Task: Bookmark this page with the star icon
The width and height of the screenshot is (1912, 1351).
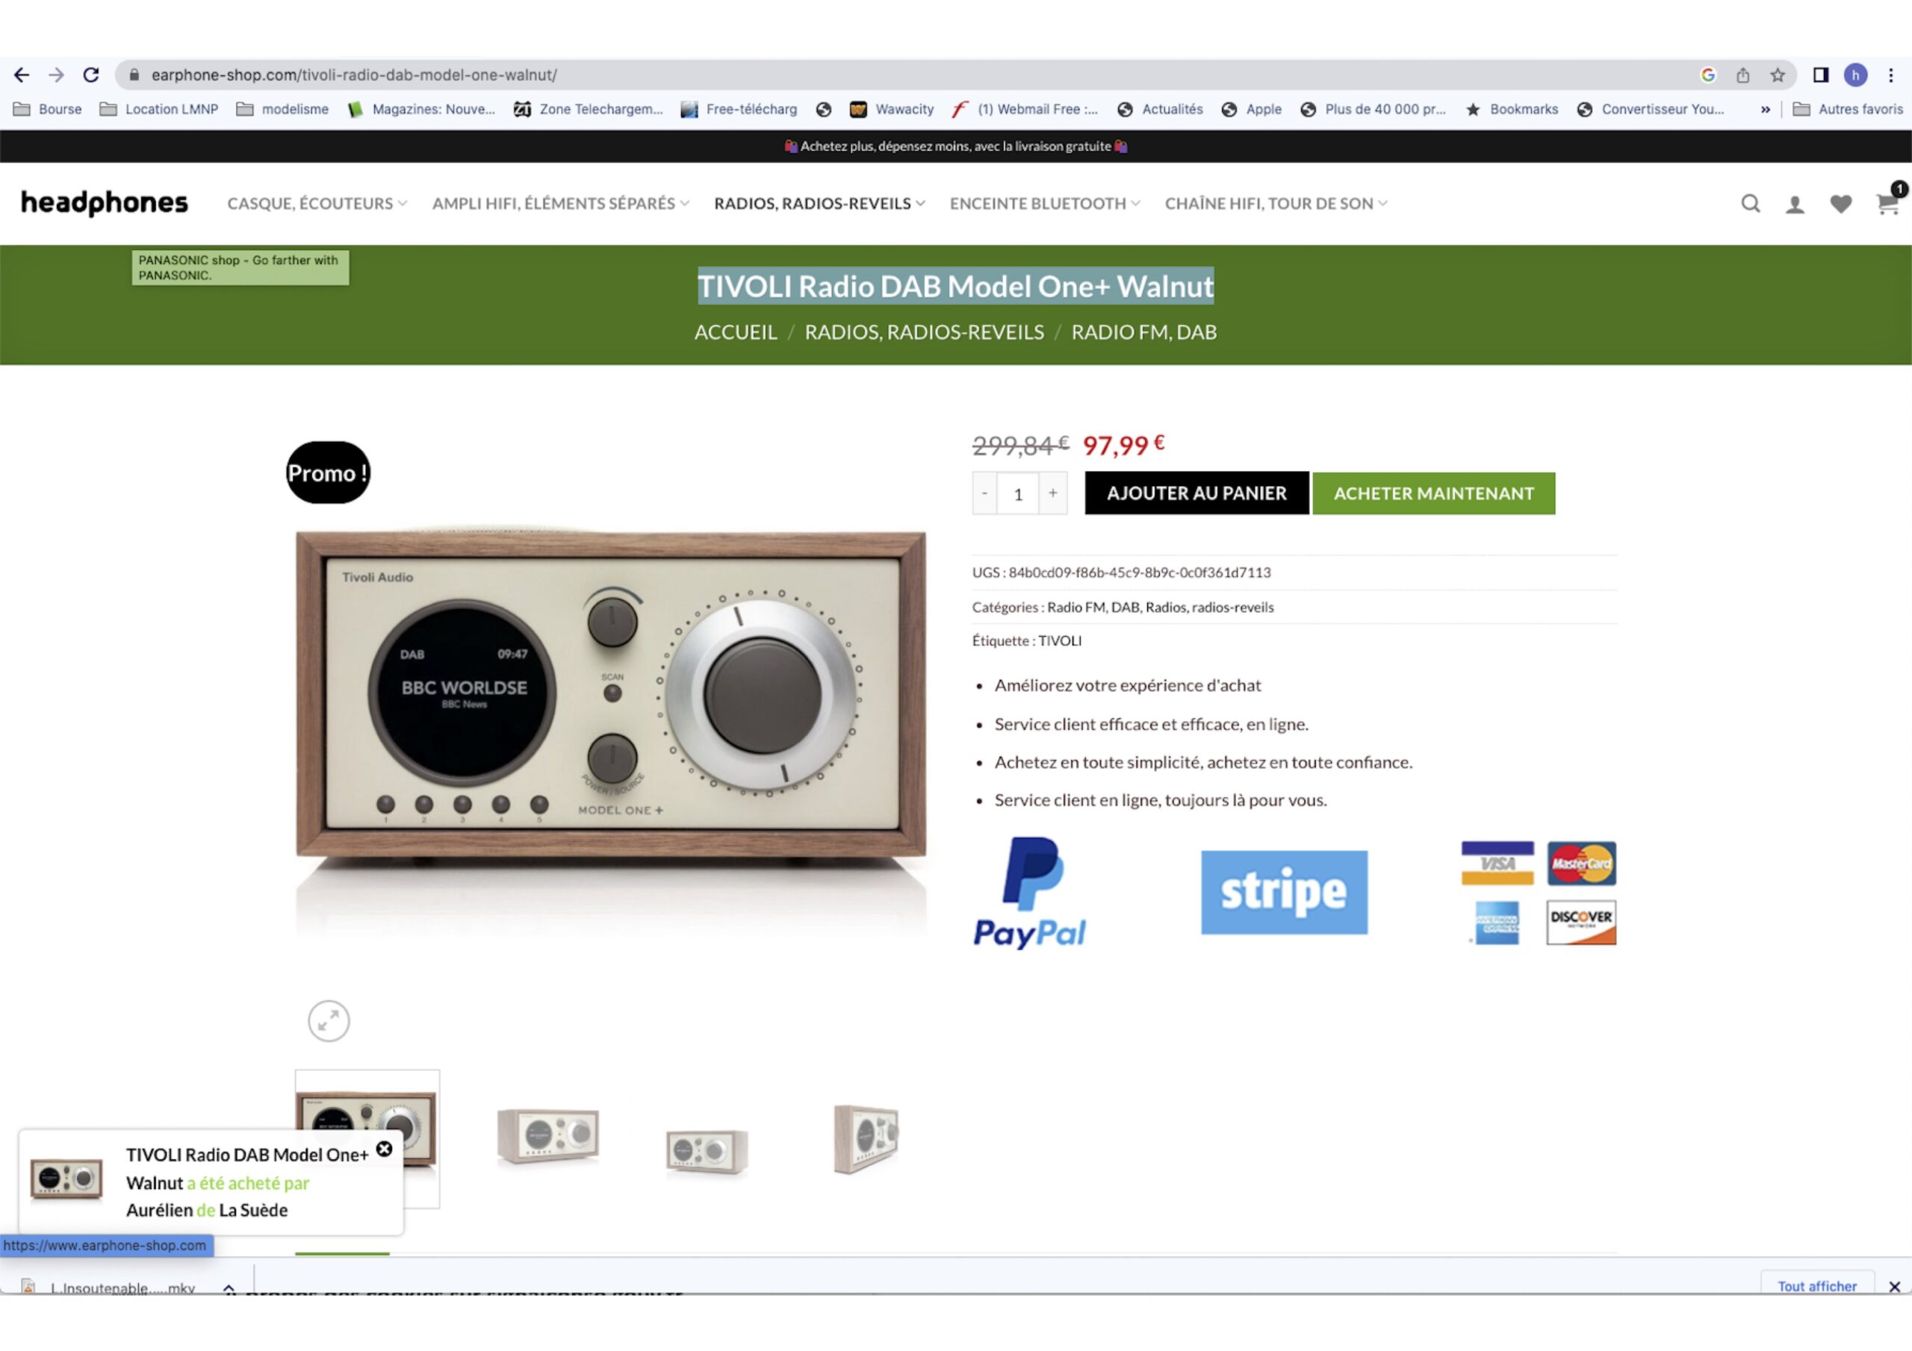Action: [1777, 75]
